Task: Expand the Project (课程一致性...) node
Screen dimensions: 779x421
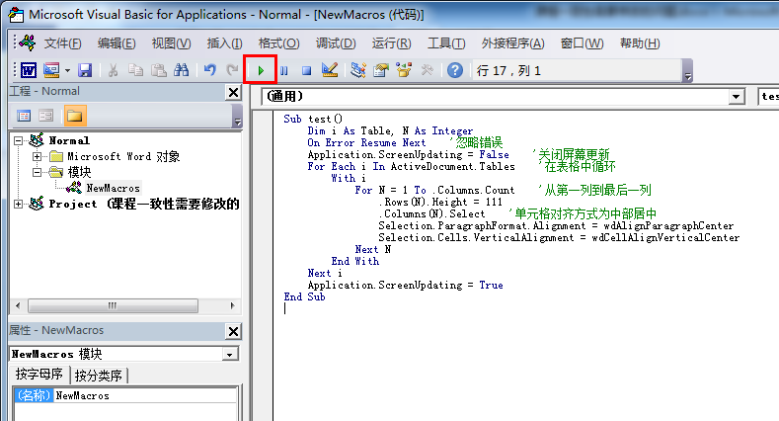Action: pyautogui.click(x=19, y=204)
